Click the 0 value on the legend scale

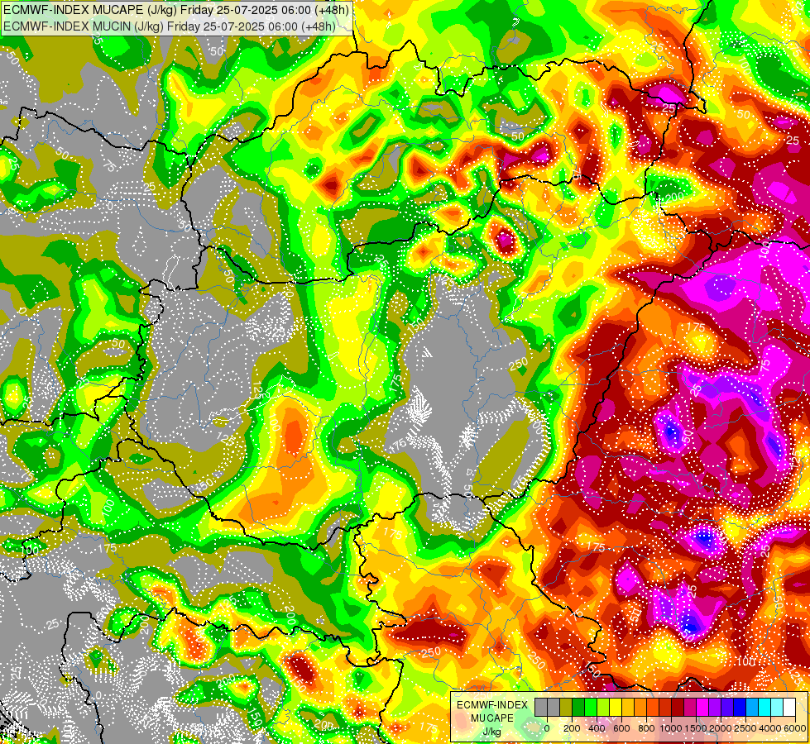[547, 728]
